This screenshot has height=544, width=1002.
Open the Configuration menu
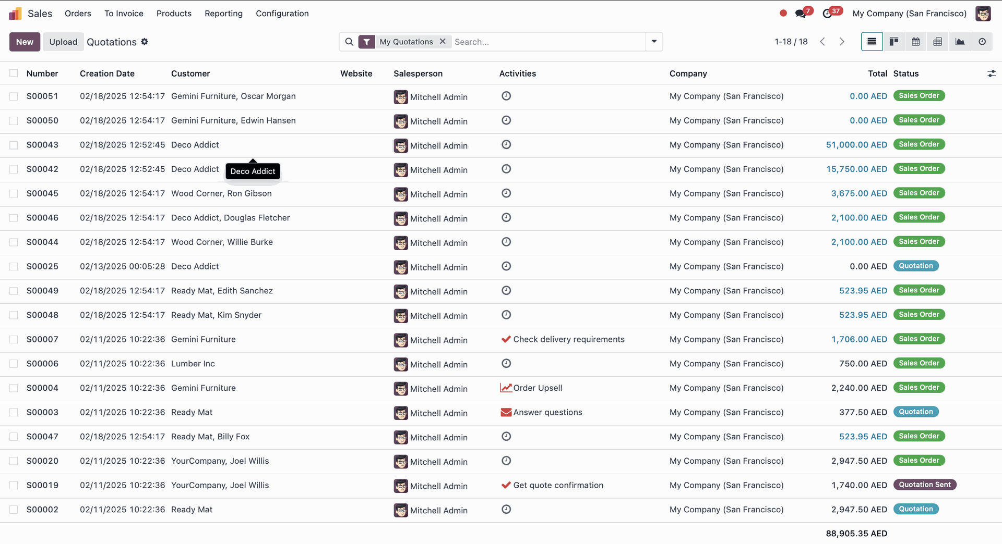[x=282, y=14]
